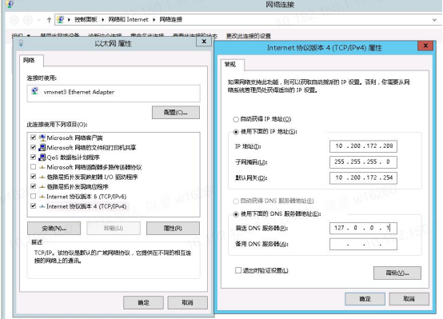Viewport: 443px width, 319px height.
Task: Click the Microsoft 网络客户端 icon
Action: pyautogui.click(x=42, y=138)
